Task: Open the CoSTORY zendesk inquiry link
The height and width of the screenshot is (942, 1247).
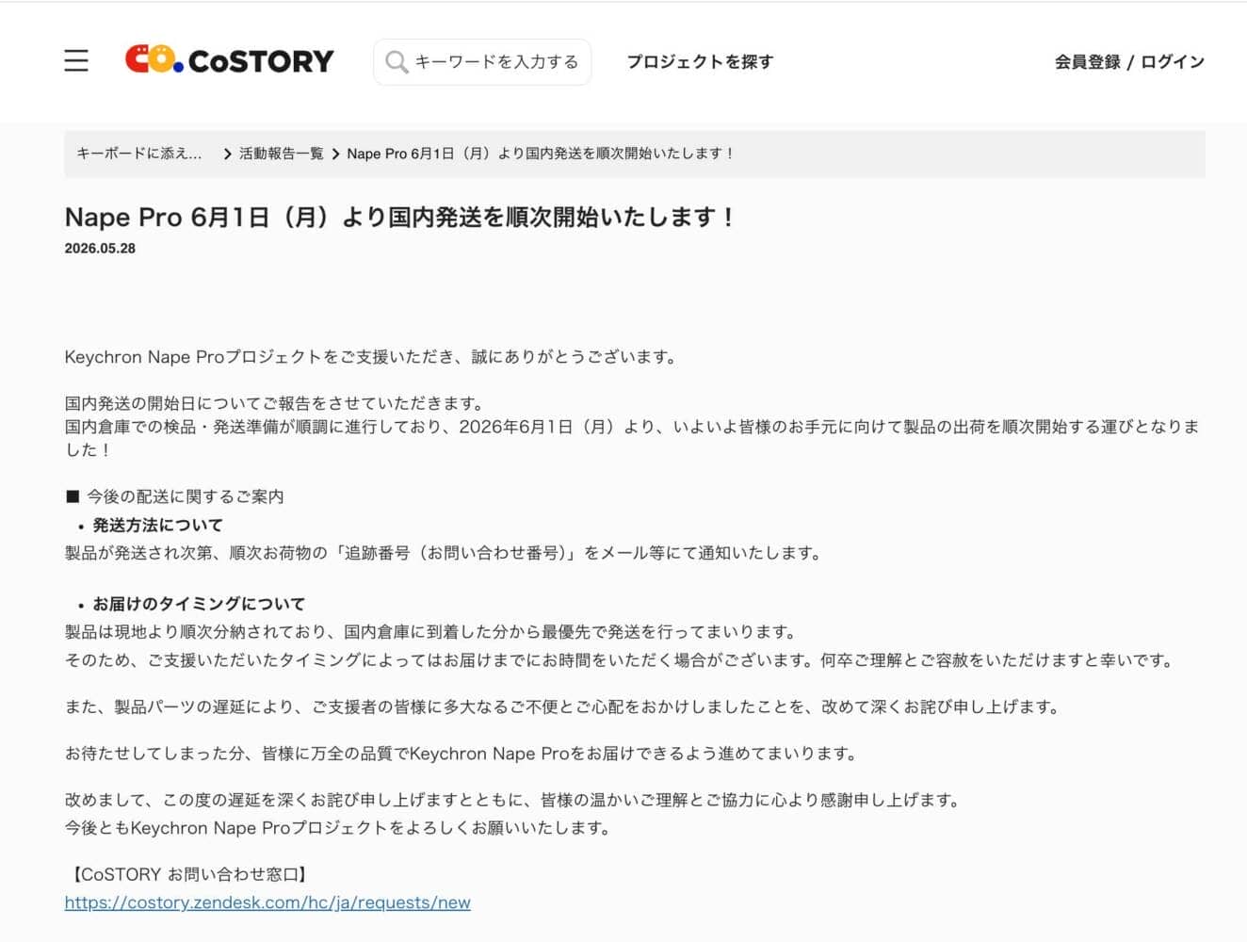Action: click(x=267, y=902)
